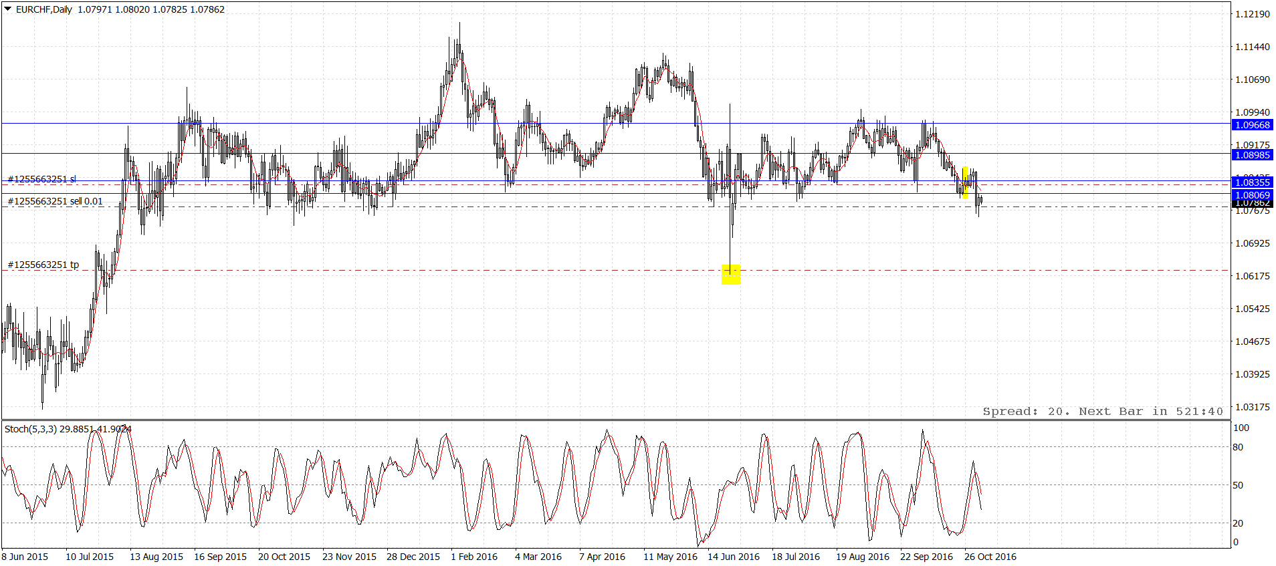Click the 8 Jun 2015 date label
Screen dimensions: 1276x566
coord(25,557)
